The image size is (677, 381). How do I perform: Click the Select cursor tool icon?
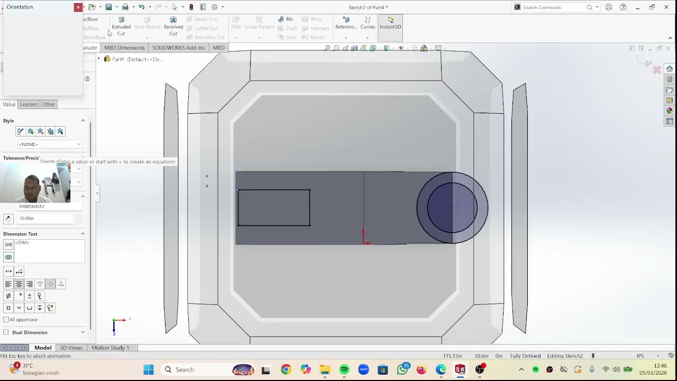click(175, 7)
